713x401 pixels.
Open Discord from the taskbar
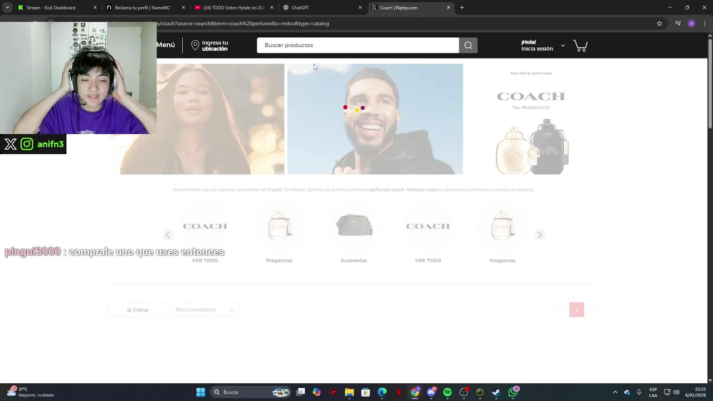point(431,392)
